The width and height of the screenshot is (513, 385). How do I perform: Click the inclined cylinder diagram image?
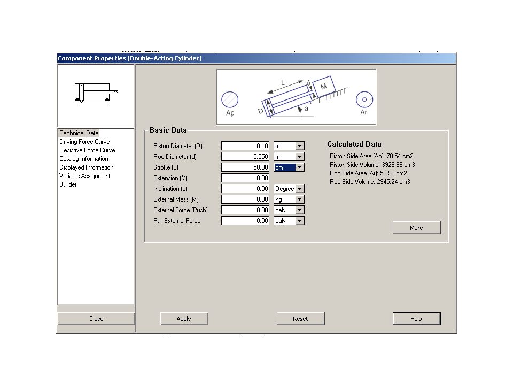tap(297, 97)
